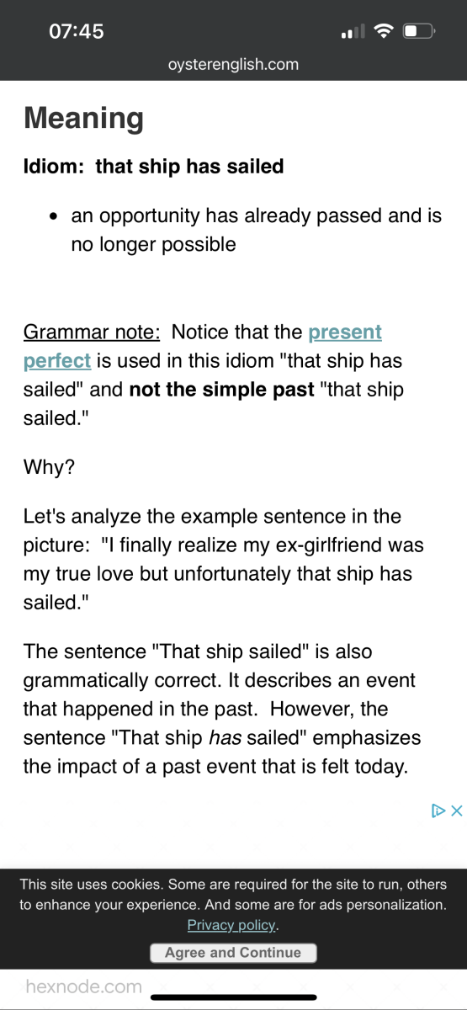
Task: Tap the cellular signal bars icon
Action: 353,33
